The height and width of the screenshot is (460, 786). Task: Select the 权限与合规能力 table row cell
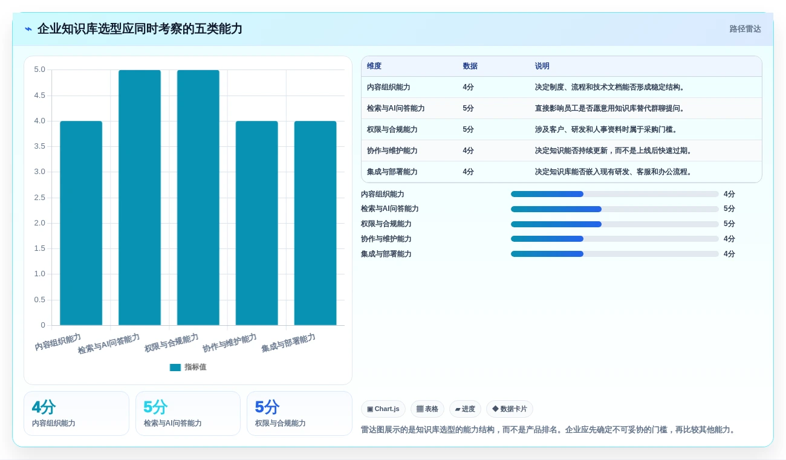coord(392,129)
